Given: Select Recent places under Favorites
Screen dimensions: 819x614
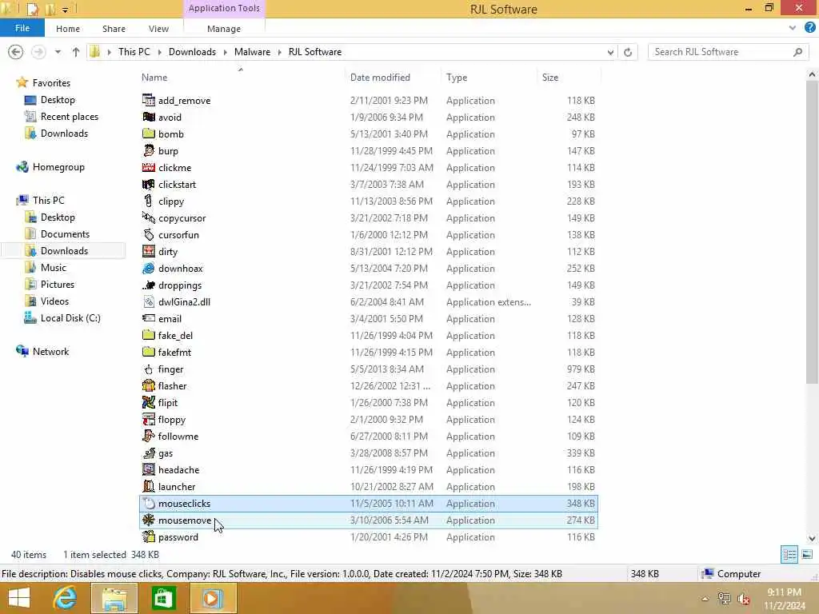Looking at the screenshot, I should [x=69, y=117].
